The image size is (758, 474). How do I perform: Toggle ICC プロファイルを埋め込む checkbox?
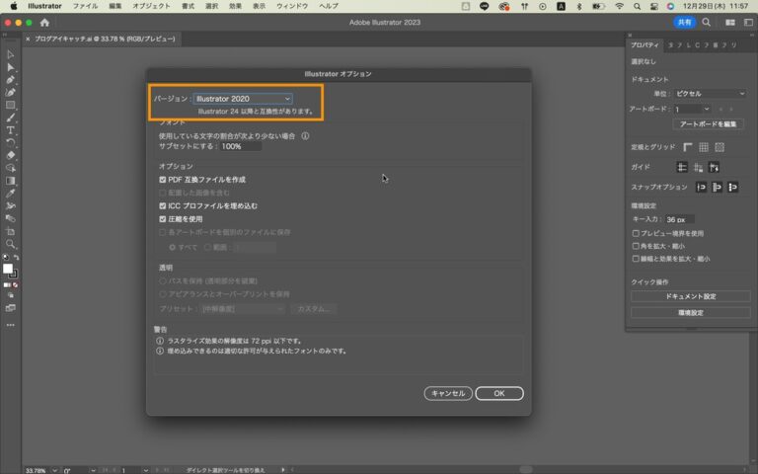(163, 206)
